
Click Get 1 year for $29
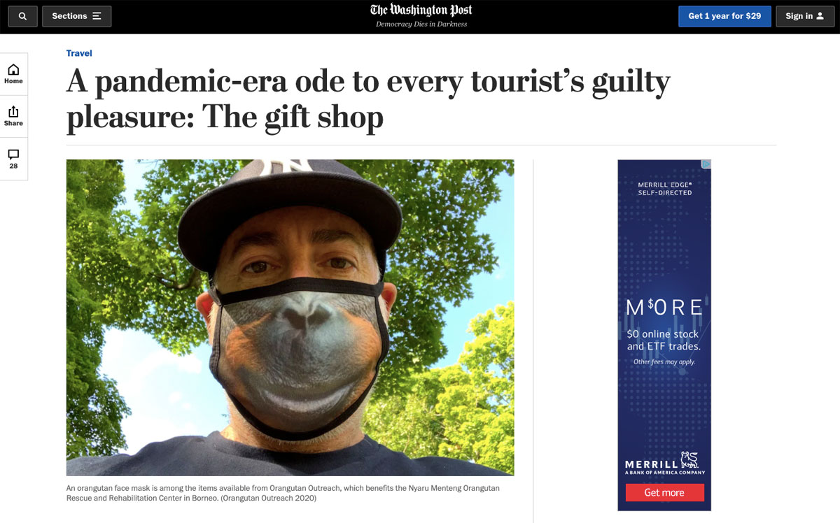coord(724,16)
